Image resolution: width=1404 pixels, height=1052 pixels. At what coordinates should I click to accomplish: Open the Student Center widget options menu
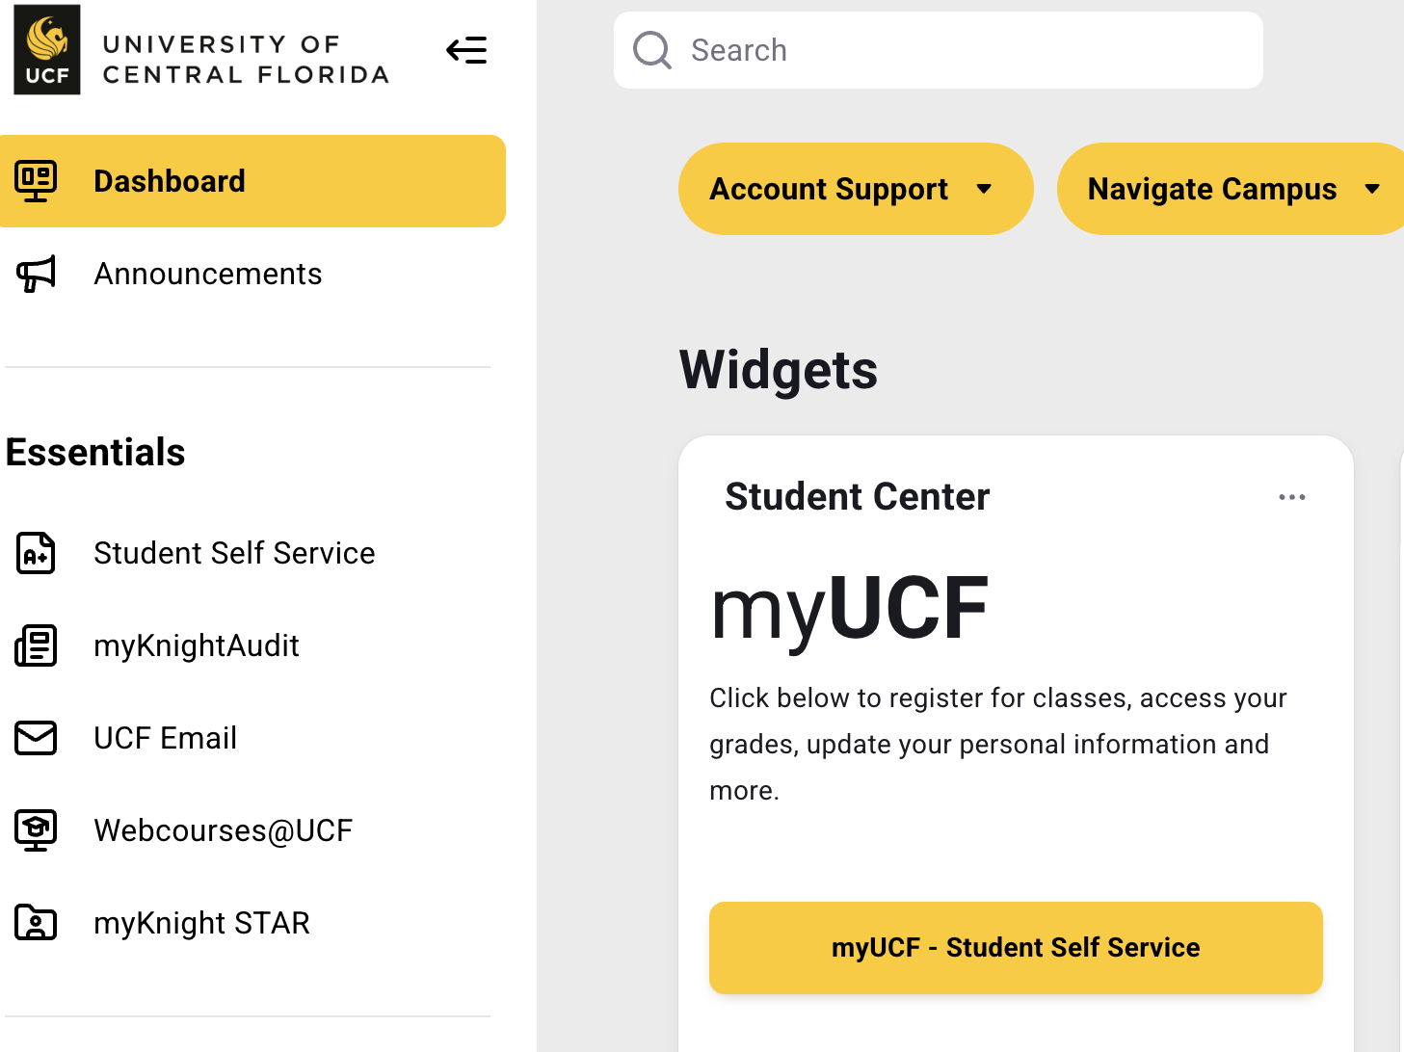coord(1292,497)
